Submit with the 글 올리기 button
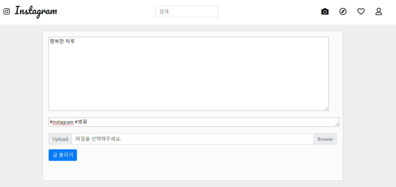The height and width of the screenshot is (187, 396). pos(63,155)
